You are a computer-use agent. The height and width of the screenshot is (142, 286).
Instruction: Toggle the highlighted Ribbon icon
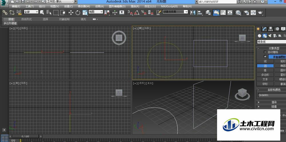[x=216, y=13]
